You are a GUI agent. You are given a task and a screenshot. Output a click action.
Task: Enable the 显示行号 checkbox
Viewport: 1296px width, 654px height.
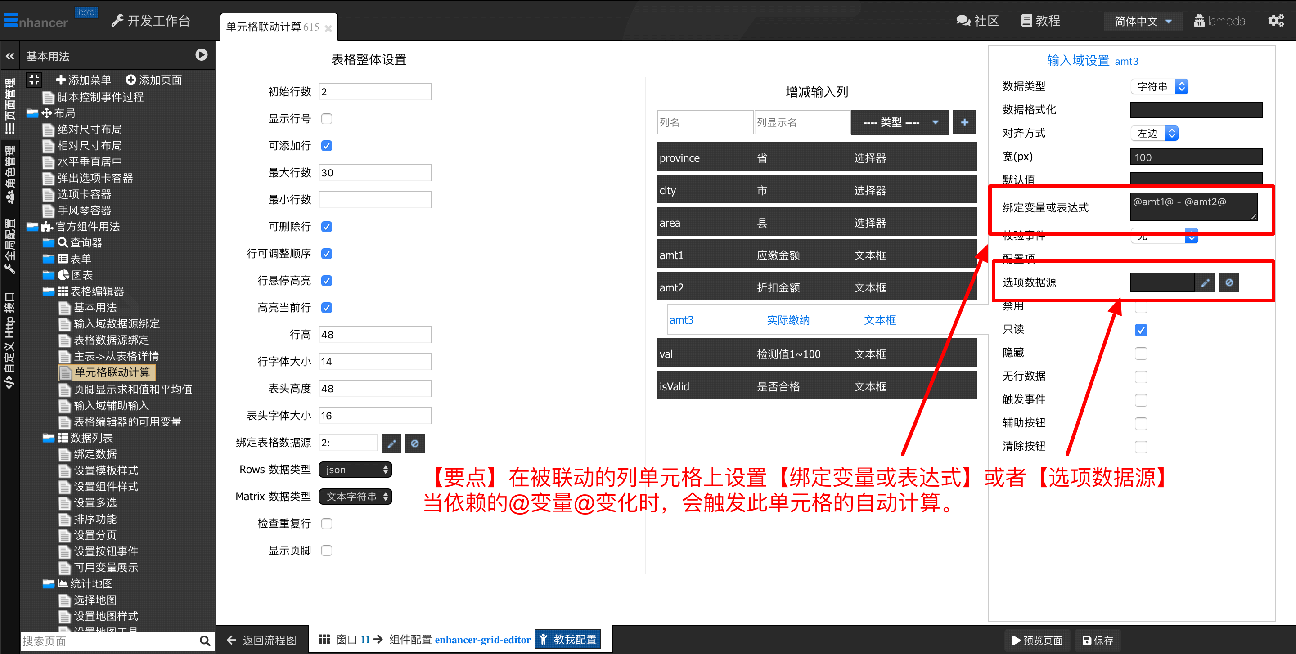(x=327, y=119)
